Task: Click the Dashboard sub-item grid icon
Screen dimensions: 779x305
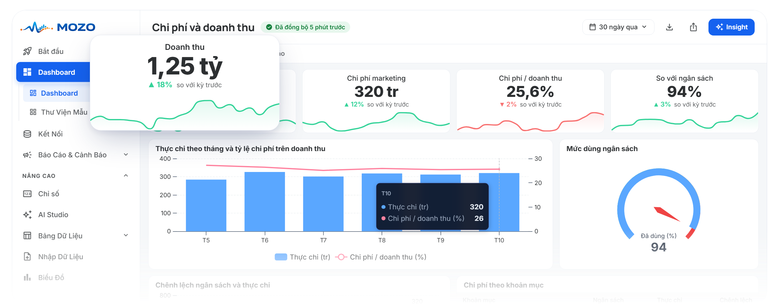Action: pyautogui.click(x=33, y=93)
